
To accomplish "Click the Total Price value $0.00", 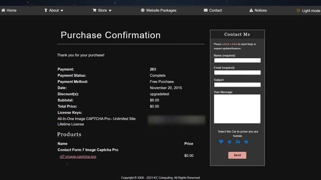I will [x=154, y=106].
